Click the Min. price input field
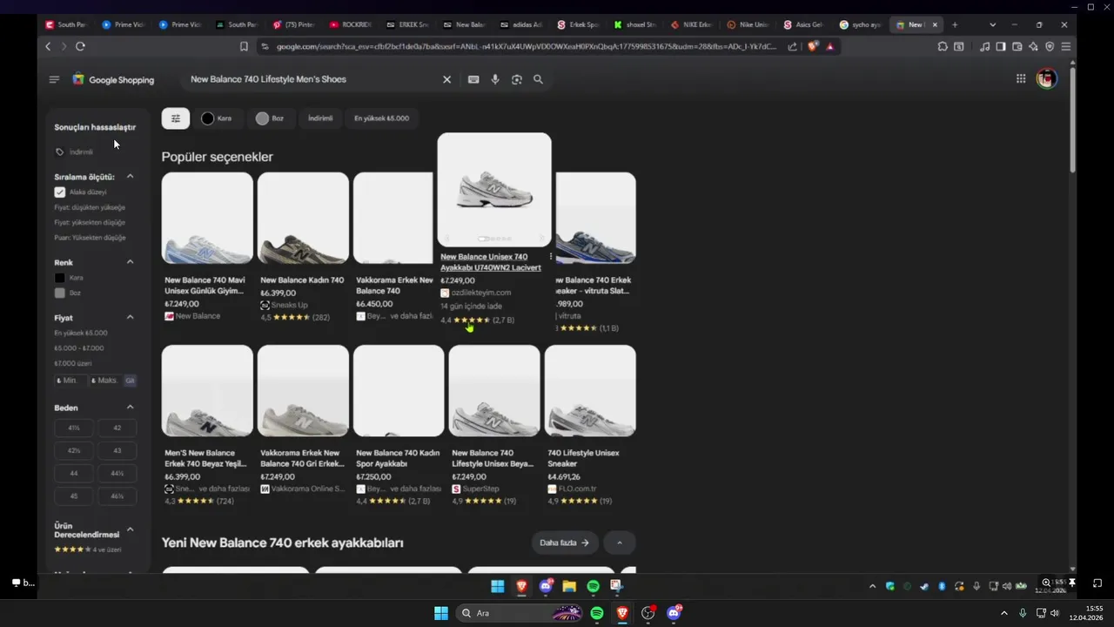The width and height of the screenshot is (1114, 627). coord(70,381)
